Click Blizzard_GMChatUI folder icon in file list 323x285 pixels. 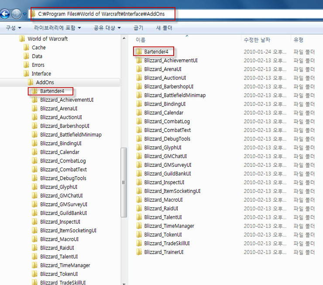click(x=139, y=156)
